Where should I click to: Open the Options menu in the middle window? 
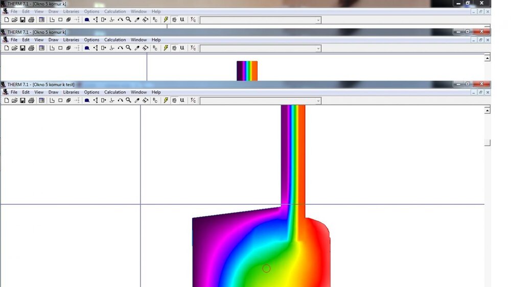(91, 40)
